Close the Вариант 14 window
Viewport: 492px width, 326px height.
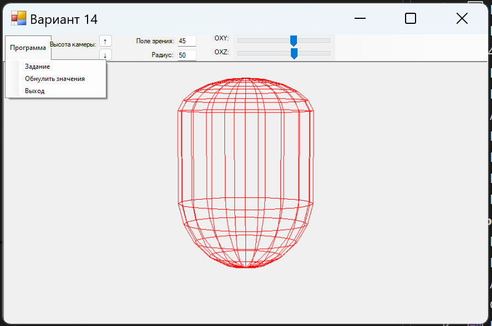coord(462,18)
